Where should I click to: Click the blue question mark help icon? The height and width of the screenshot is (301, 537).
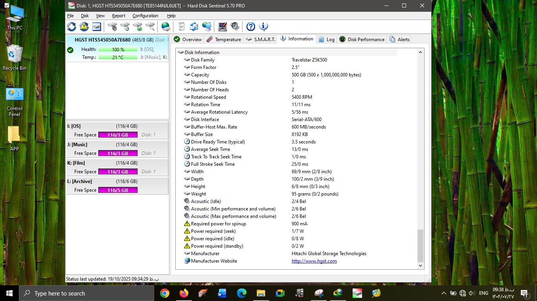[x=251, y=27]
